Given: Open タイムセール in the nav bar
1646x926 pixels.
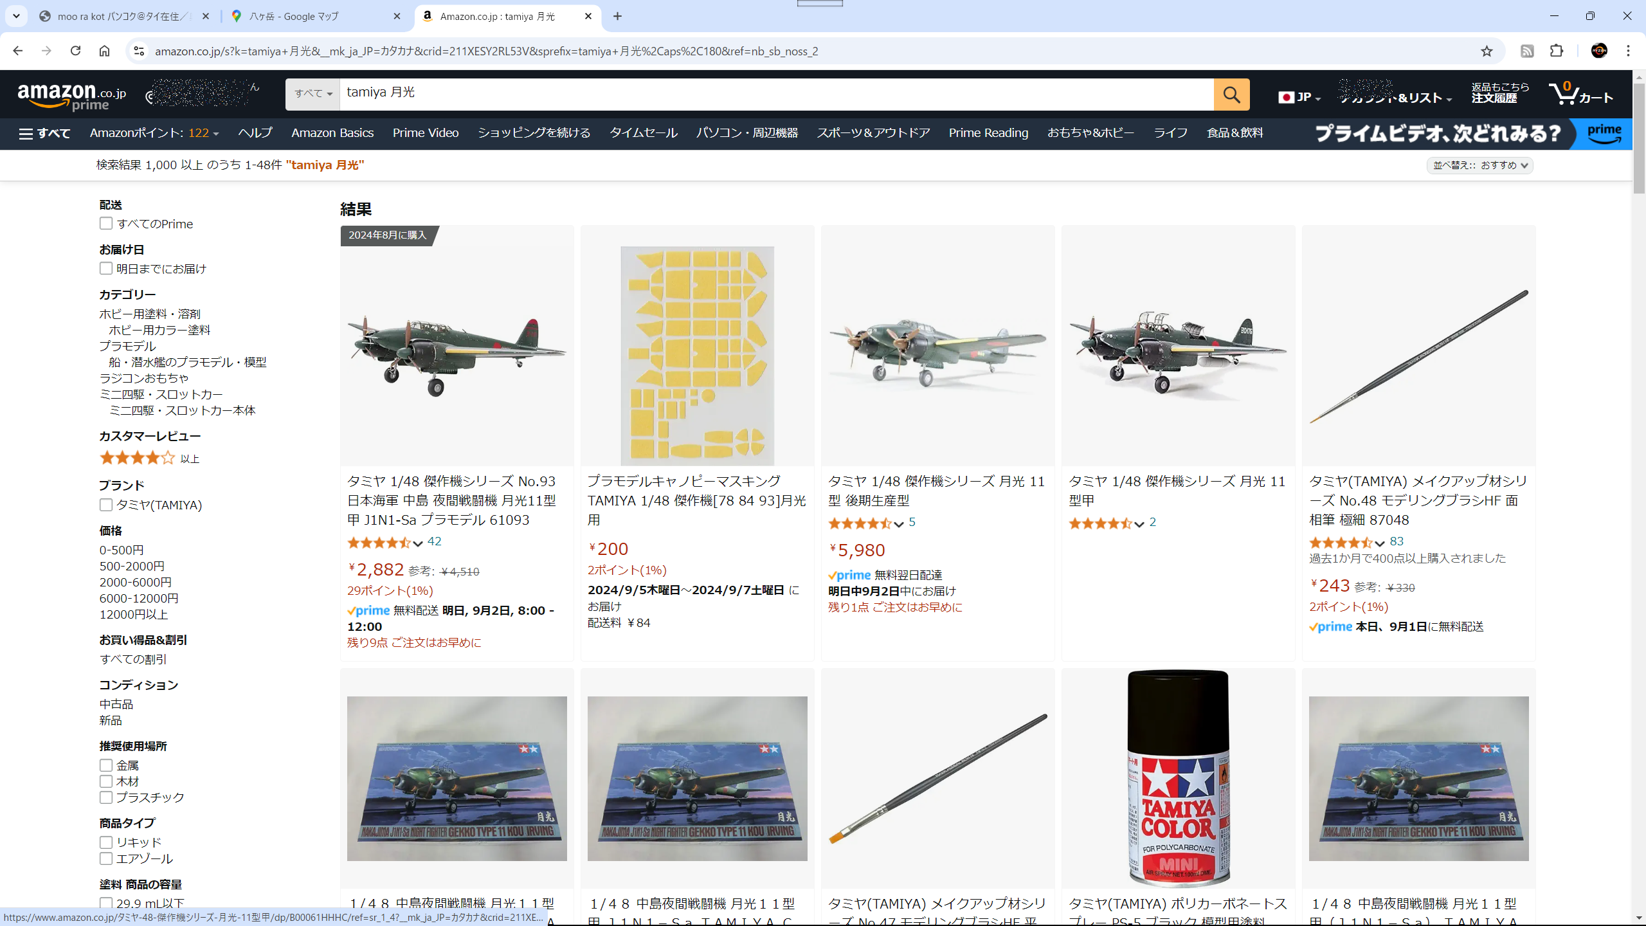Looking at the screenshot, I should pos(644,133).
